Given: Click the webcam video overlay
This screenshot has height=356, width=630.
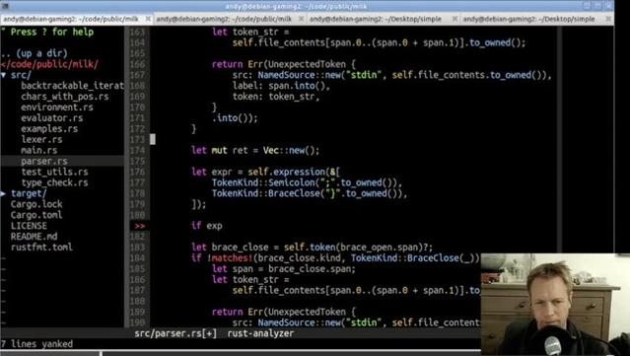Looking at the screenshot, I should pos(555,304).
